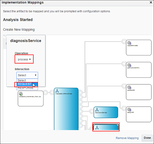This screenshot has width=154, height=144.
Task: Click the connector port attached to assignSR
Action: tap(124, 108)
